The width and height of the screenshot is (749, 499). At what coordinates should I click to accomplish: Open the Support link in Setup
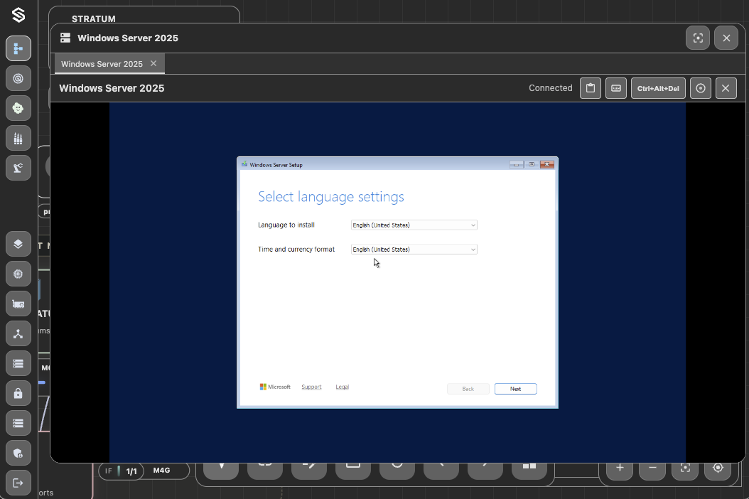point(311,387)
